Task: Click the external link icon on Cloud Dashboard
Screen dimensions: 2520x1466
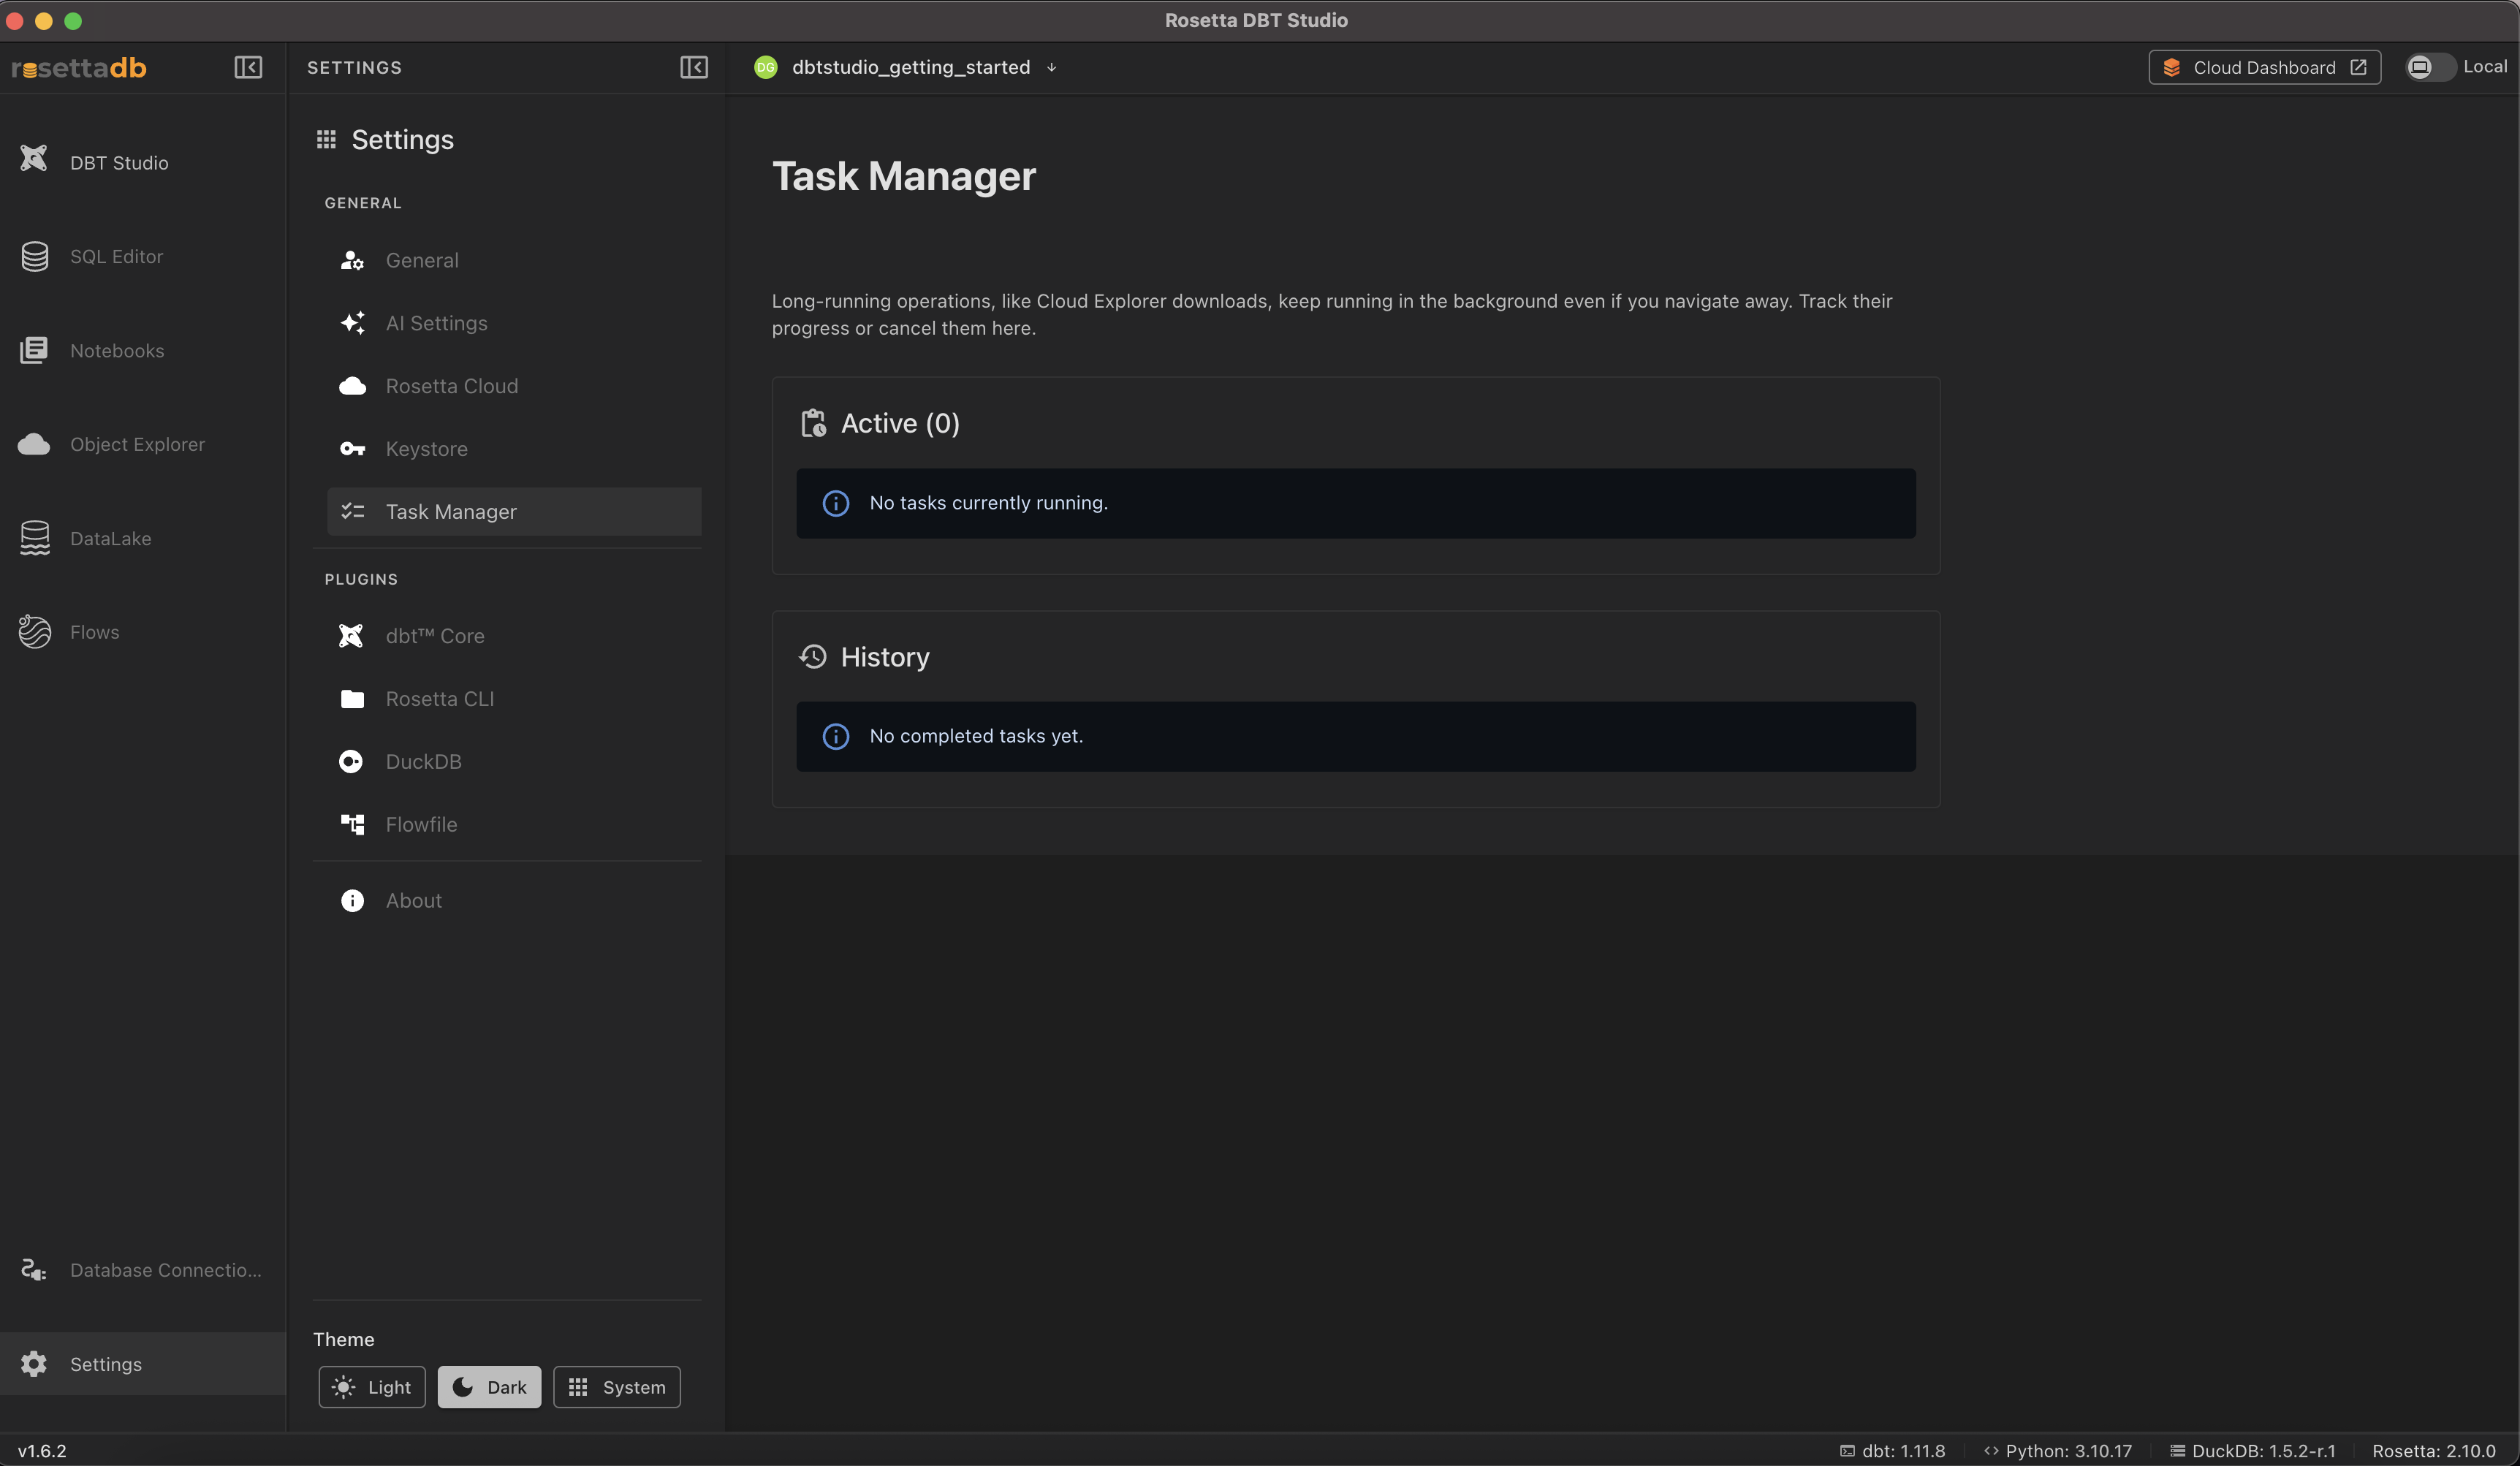Action: tap(2358, 67)
